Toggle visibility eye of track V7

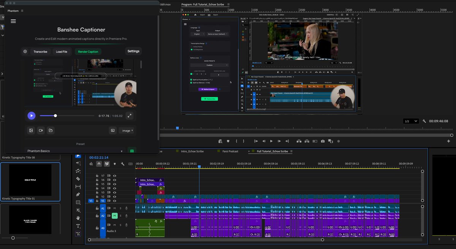coord(114,176)
